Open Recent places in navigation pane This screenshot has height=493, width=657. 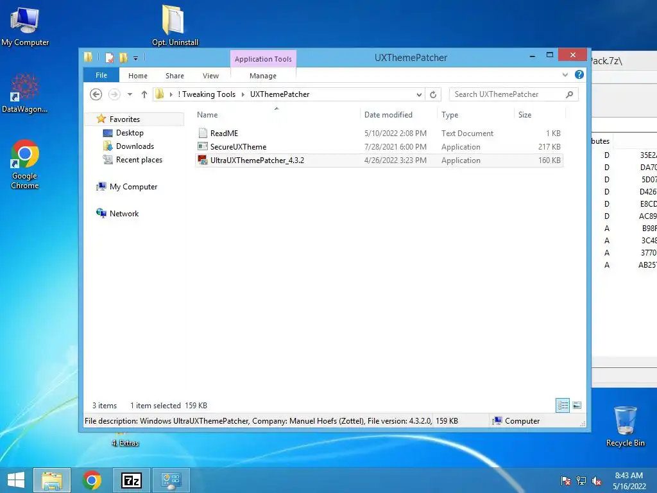coord(139,159)
